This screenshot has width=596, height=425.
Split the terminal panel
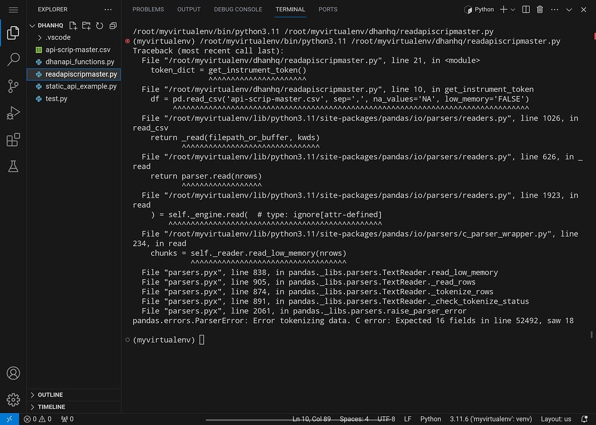click(526, 9)
